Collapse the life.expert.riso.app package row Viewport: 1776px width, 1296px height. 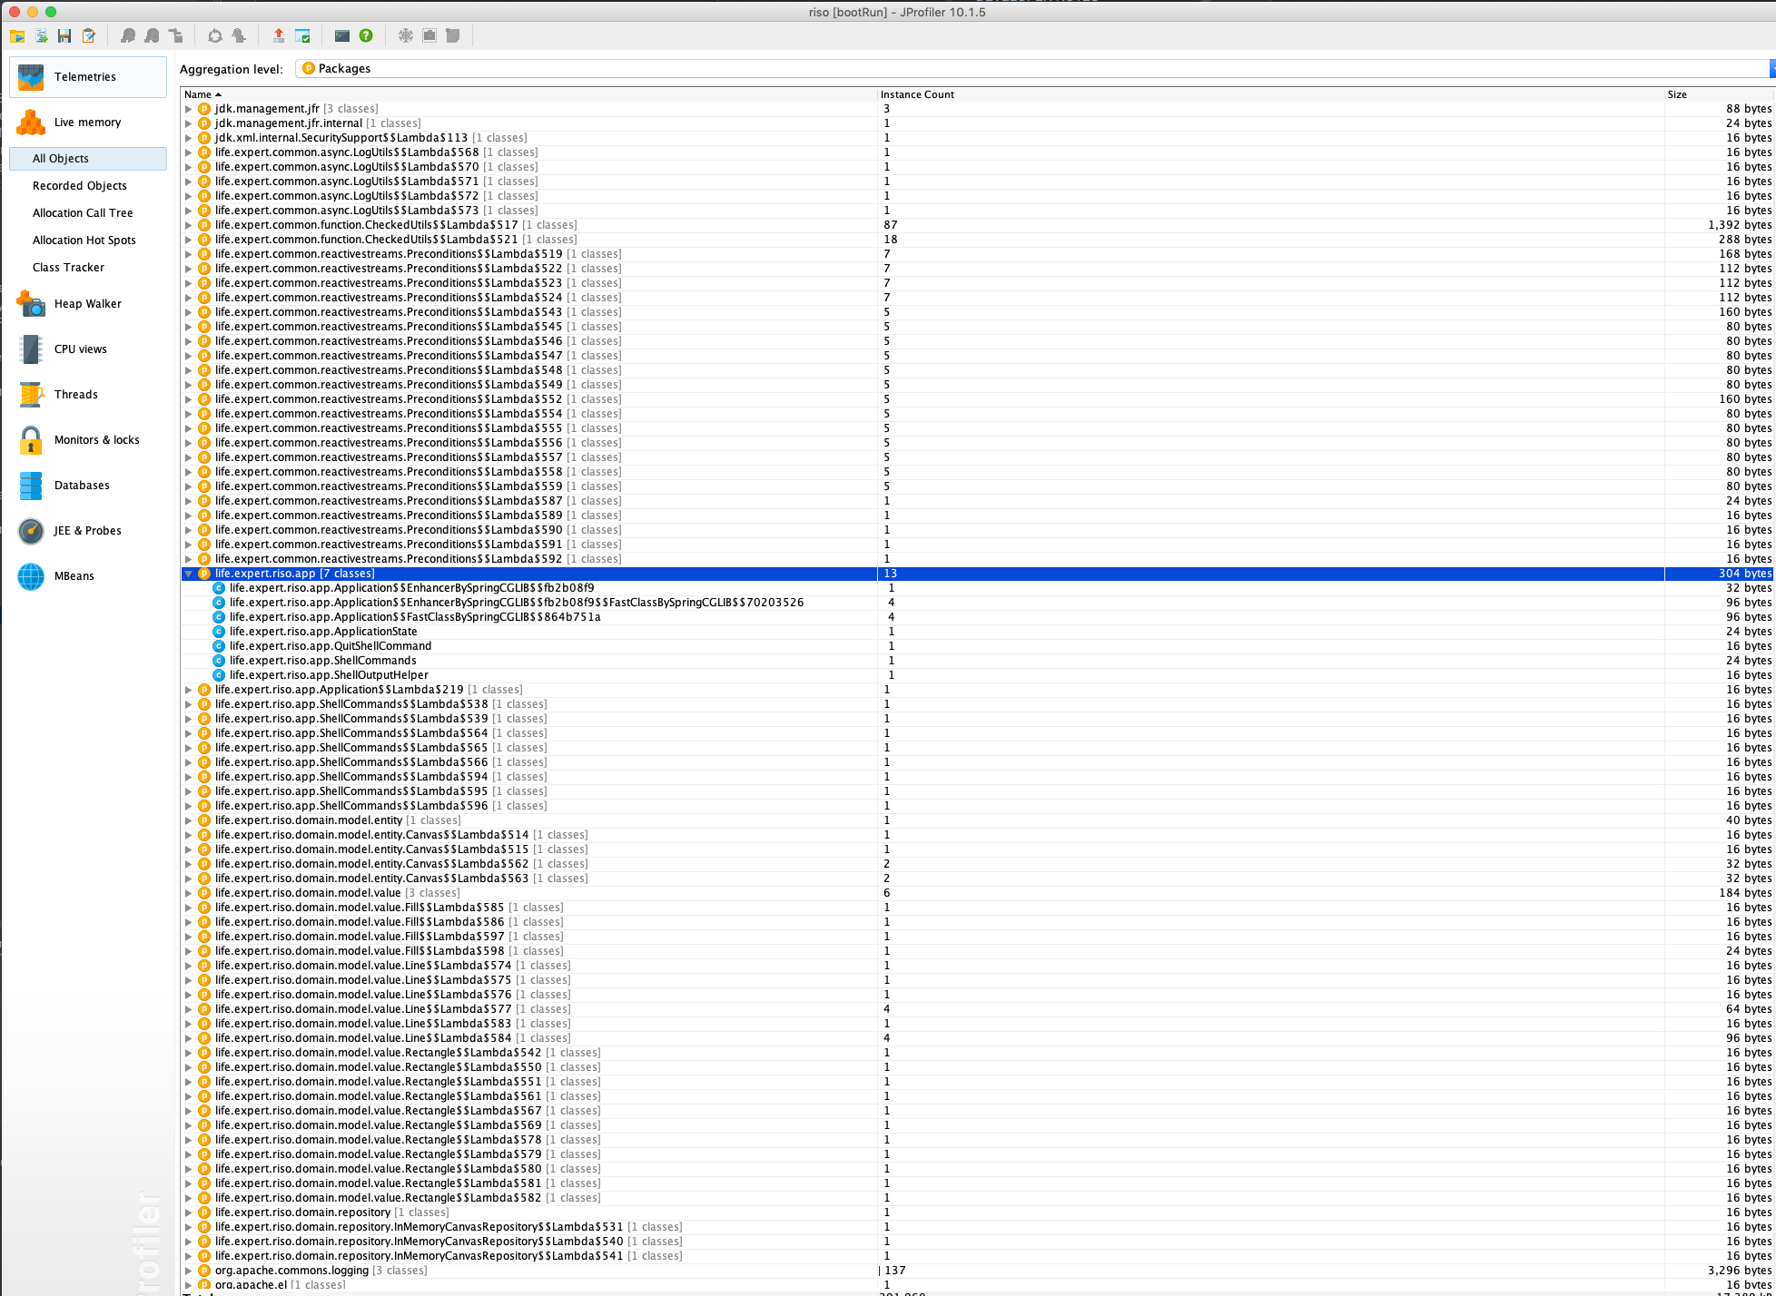189,574
